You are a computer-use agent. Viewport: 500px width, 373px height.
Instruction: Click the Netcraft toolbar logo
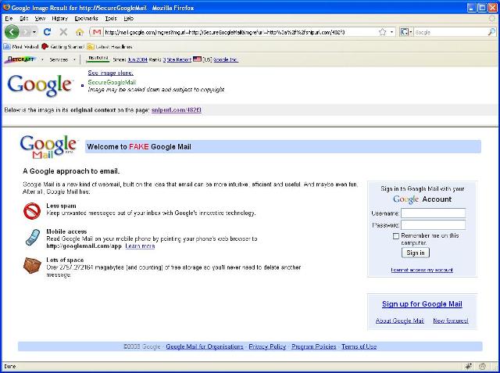[x=21, y=59]
